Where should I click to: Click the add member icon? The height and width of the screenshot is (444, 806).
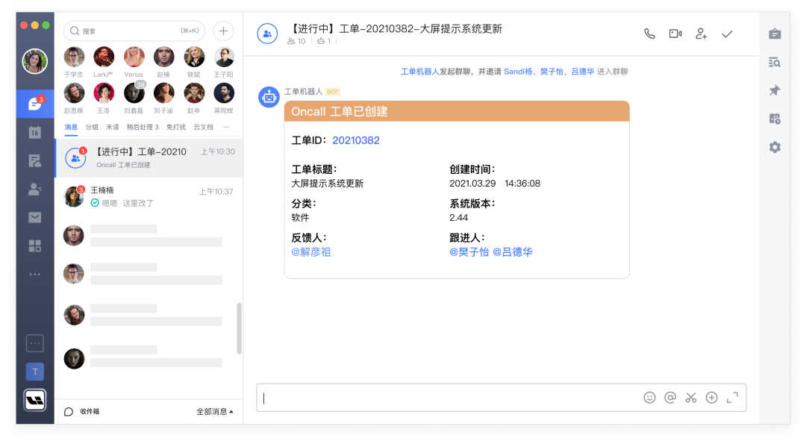tap(701, 34)
